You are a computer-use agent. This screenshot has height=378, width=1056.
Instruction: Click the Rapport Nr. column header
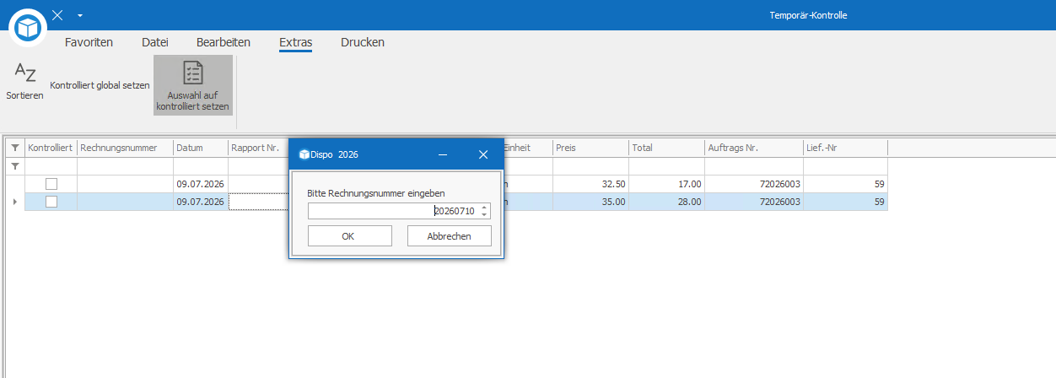[x=258, y=148]
